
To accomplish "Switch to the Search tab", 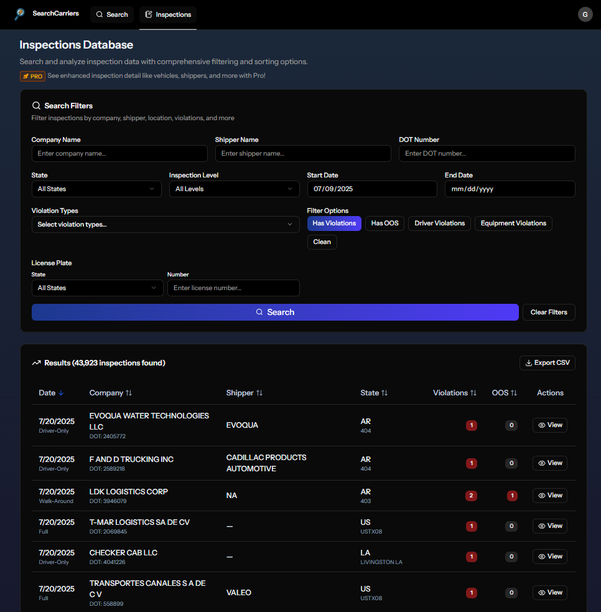I will (x=112, y=14).
